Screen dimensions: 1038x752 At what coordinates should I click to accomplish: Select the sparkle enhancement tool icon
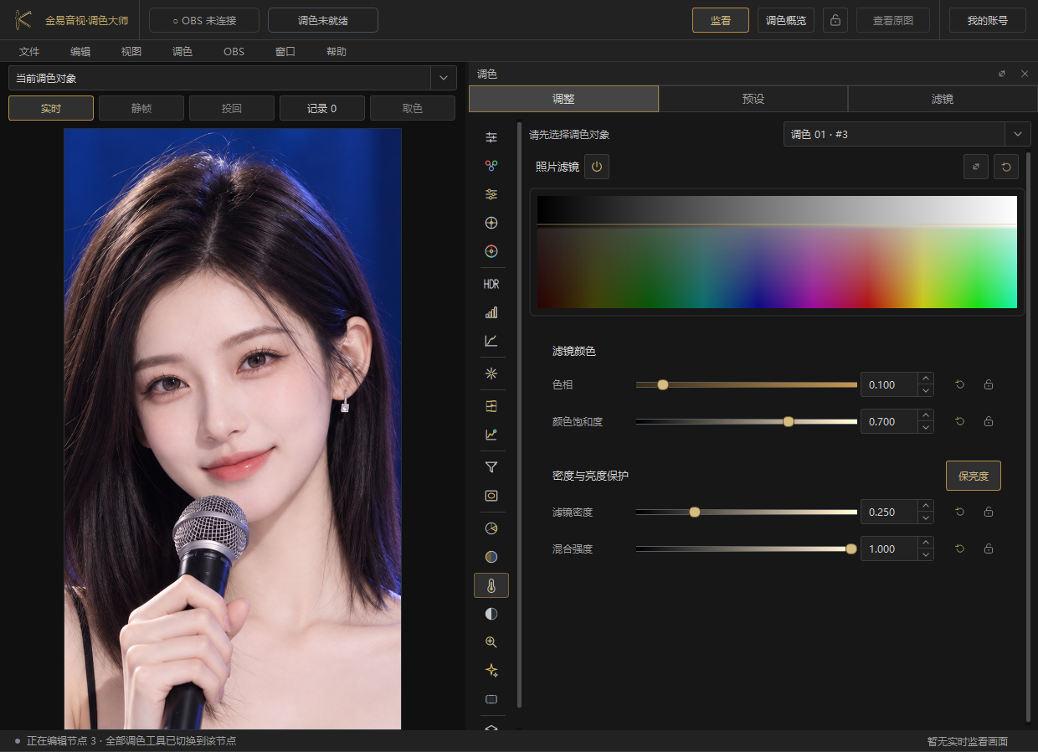tap(491, 670)
